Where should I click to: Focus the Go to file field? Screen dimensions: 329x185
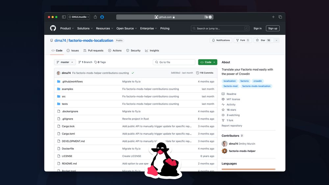pyautogui.click(x=174, y=62)
